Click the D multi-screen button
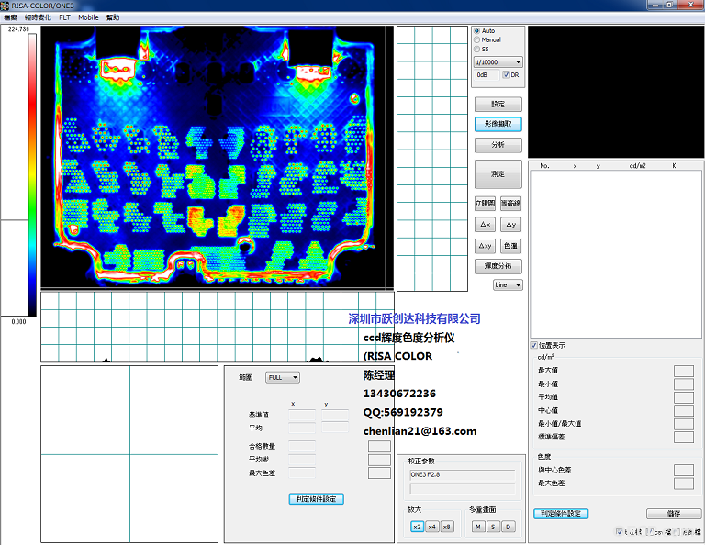The image size is (705, 545). pos(508,527)
